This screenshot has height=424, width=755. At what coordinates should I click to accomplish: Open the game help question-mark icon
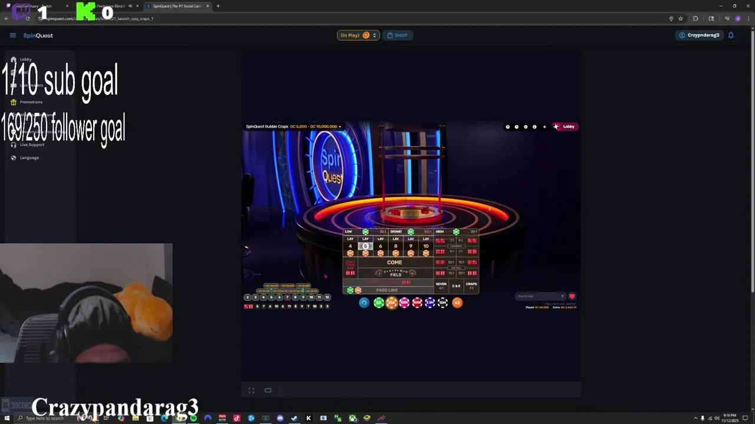(x=507, y=127)
